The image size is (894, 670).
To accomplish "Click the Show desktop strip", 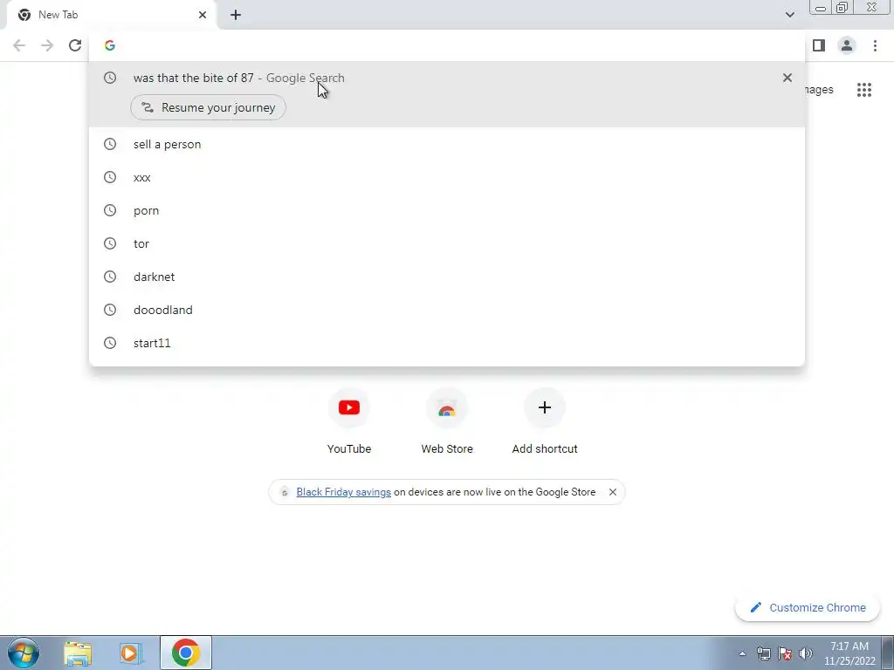I will (x=887, y=653).
